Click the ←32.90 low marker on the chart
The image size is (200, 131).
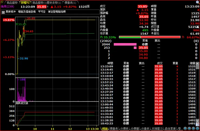click(x=23, y=59)
